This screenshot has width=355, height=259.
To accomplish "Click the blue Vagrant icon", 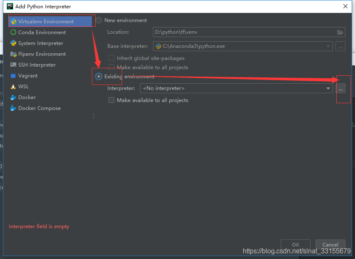I will click(13, 76).
